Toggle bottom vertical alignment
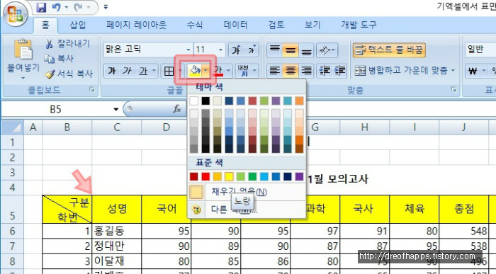 [306, 50]
